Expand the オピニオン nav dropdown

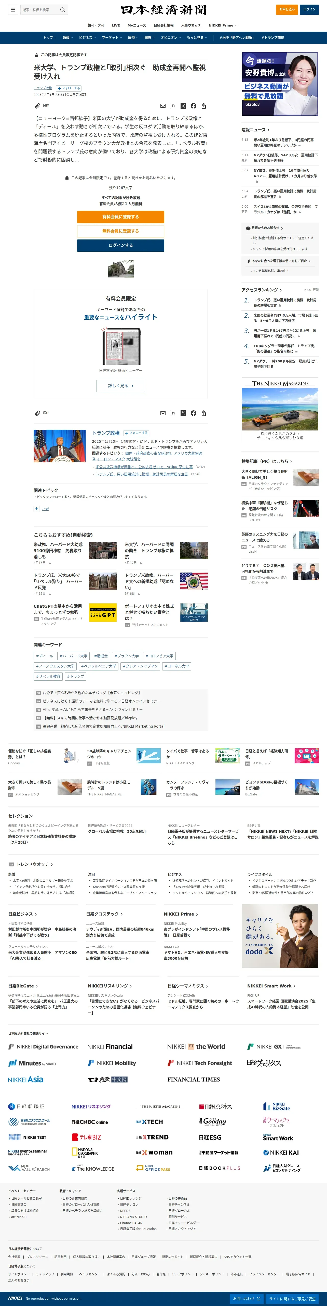pyautogui.click(x=171, y=37)
